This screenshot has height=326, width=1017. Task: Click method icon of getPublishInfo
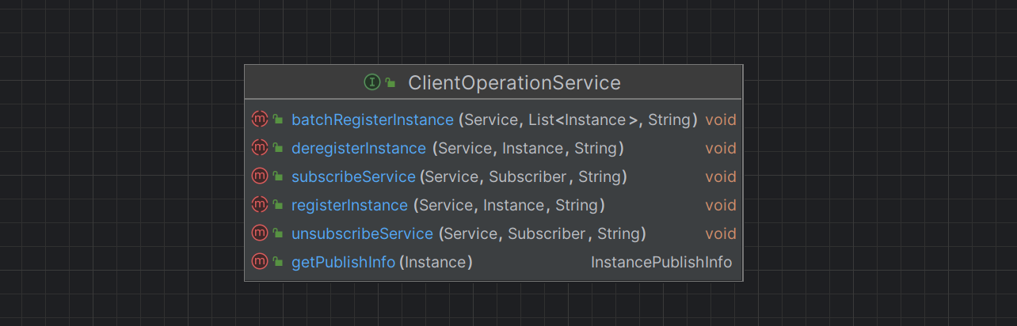point(259,262)
